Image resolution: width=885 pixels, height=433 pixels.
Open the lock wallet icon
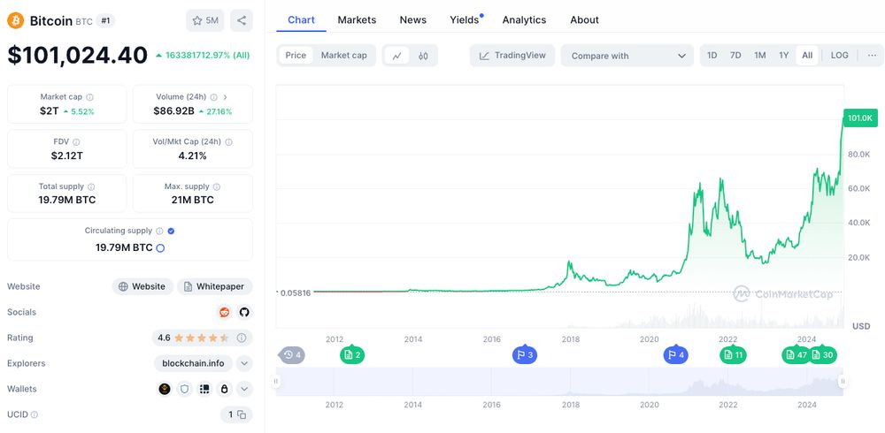tap(224, 389)
